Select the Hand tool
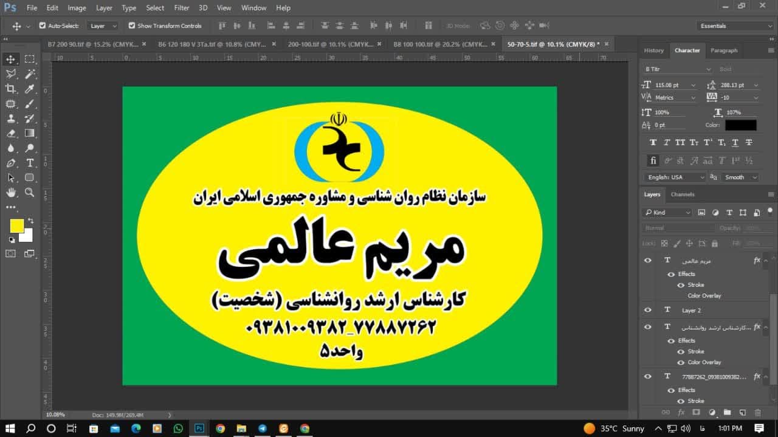This screenshot has height=437, width=778. click(x=11, y=193)
